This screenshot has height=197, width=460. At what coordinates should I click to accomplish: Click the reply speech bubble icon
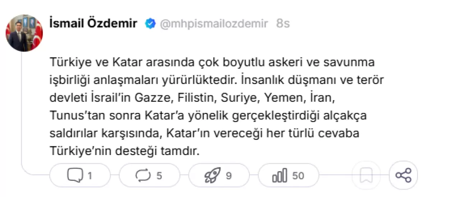coord(75,175)
